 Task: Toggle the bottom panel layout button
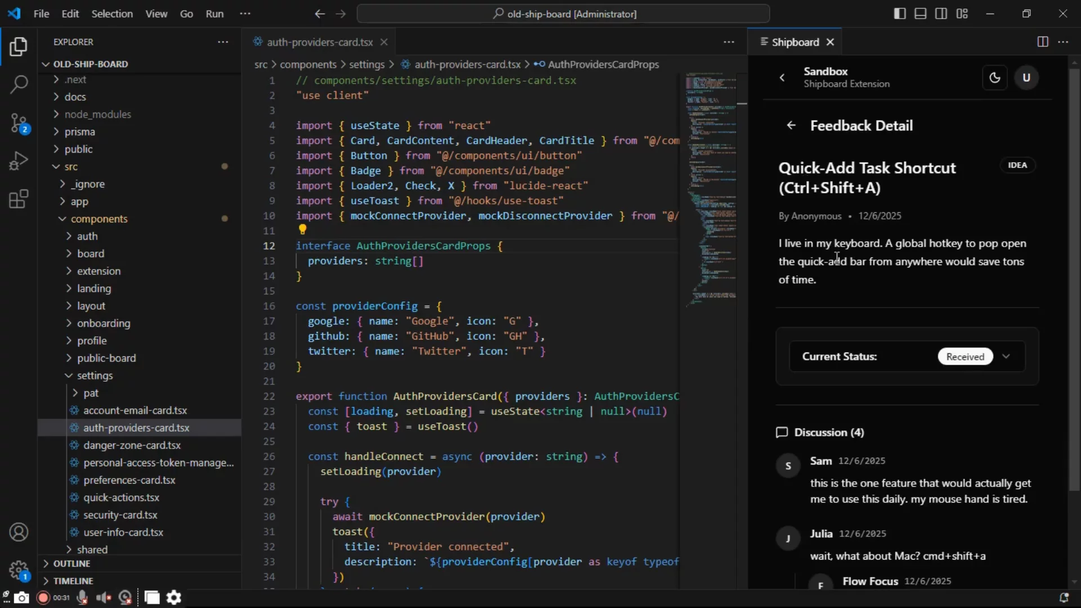click(921, 14)
